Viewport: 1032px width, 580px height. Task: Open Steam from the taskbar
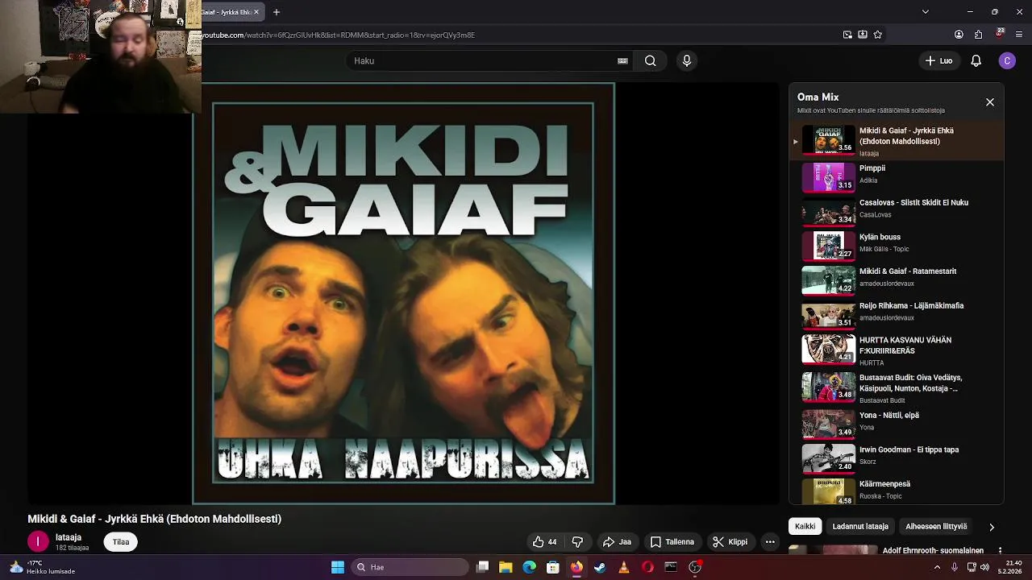pyautogui.click(x=600, y=567)
